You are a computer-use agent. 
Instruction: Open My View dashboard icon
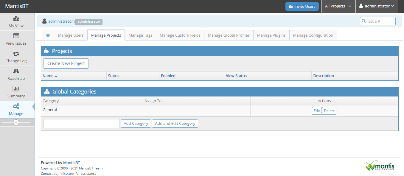coord(16,19)
